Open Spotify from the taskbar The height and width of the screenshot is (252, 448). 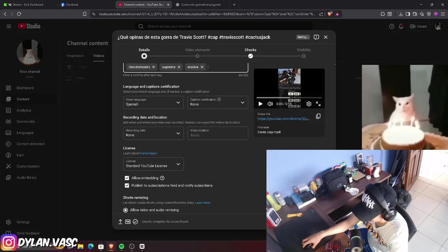coord(121,246)
